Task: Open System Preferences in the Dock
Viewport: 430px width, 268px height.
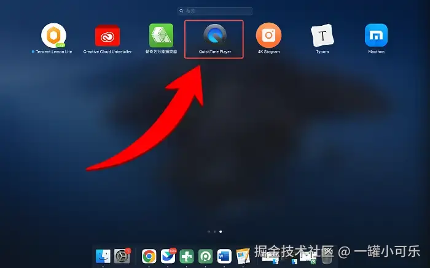Action: pyautogui.click(x=122, y=256)
